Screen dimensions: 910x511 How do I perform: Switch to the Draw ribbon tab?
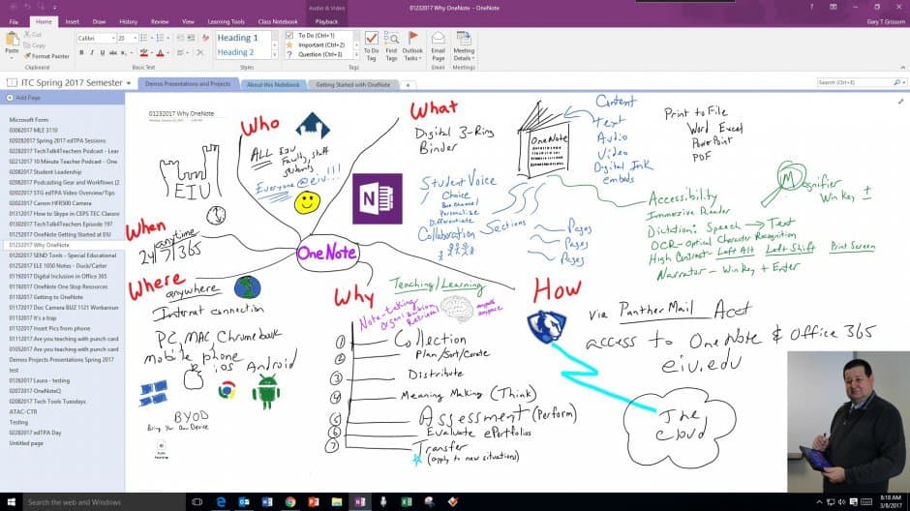(x=100, y=21)
